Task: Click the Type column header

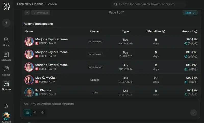Action: [x=125, y=31]
